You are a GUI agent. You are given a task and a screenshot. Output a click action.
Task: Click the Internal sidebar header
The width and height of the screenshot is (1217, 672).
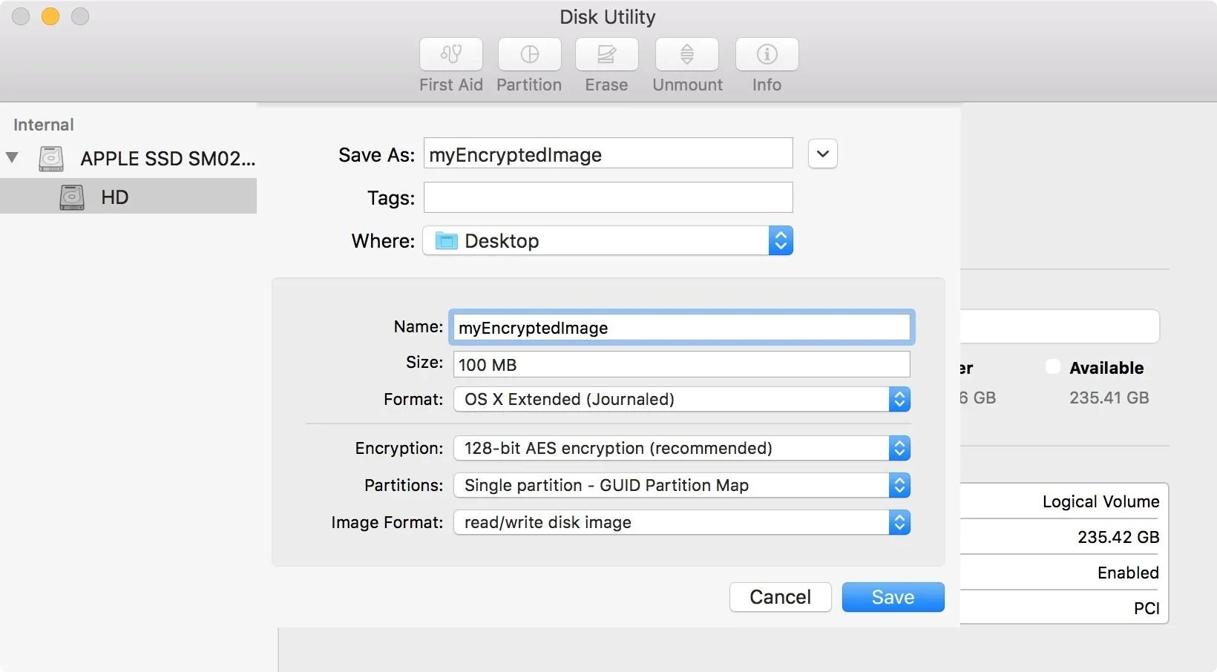click(x=44, y=125)
